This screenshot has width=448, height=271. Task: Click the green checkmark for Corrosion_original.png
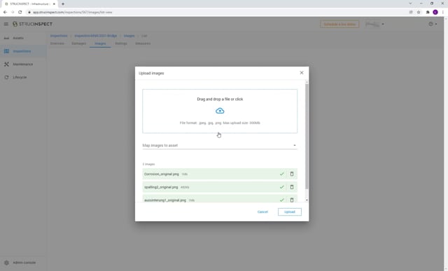pos(281,174)
